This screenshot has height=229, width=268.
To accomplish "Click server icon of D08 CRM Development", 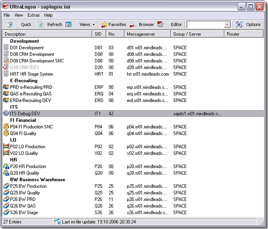I will click(x=6, y=54).
